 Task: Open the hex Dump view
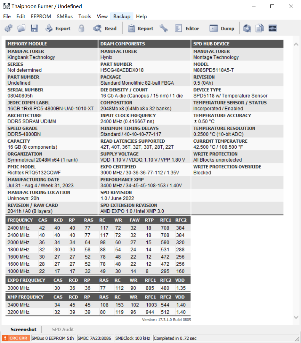point(222,28)
